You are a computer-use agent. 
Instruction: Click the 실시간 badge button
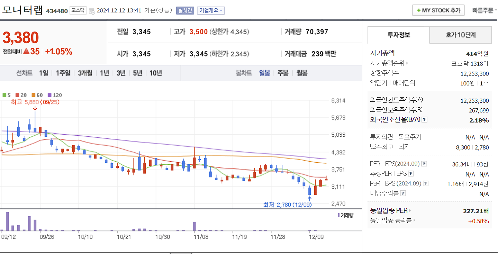click(x=185, y=10)
